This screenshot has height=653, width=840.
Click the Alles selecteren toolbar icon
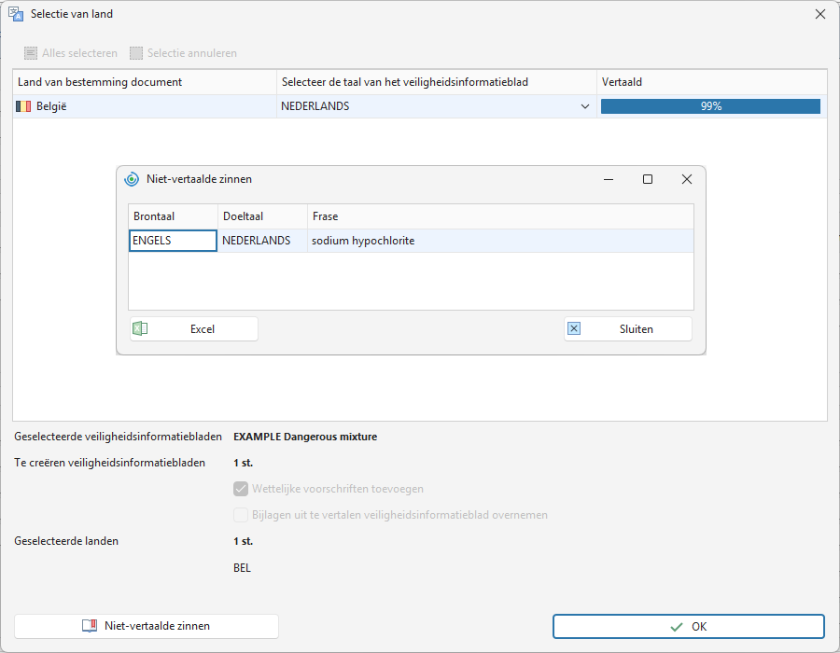point(31,53)
